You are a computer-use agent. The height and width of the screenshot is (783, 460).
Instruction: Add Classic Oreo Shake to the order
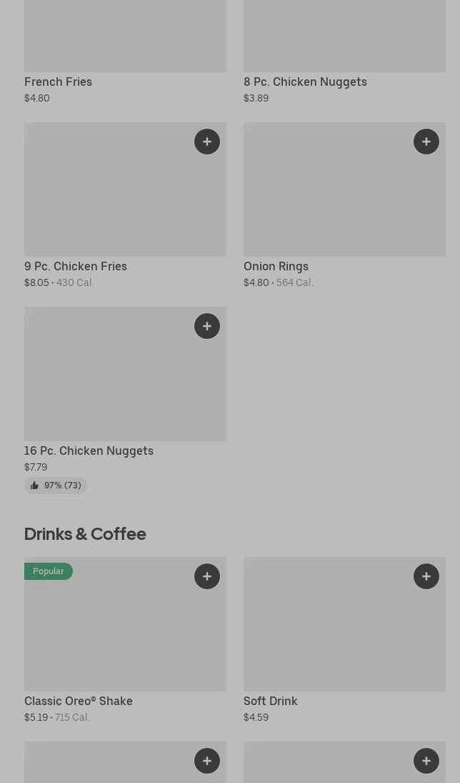(207, 576)
